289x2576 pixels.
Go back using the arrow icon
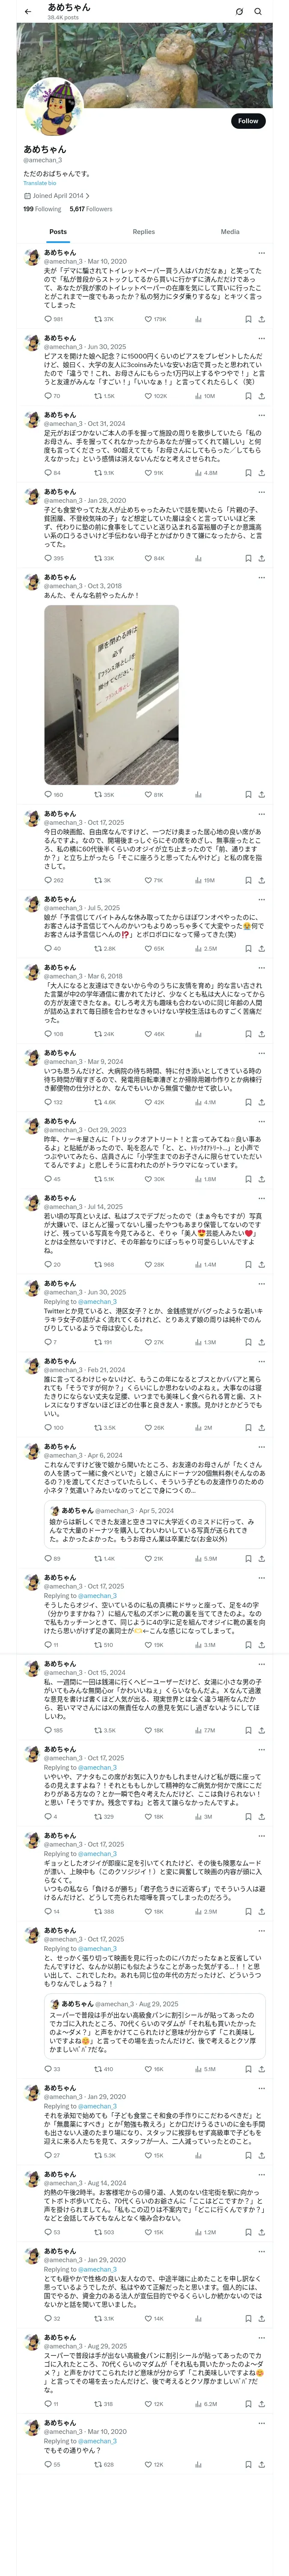point(28,11)
